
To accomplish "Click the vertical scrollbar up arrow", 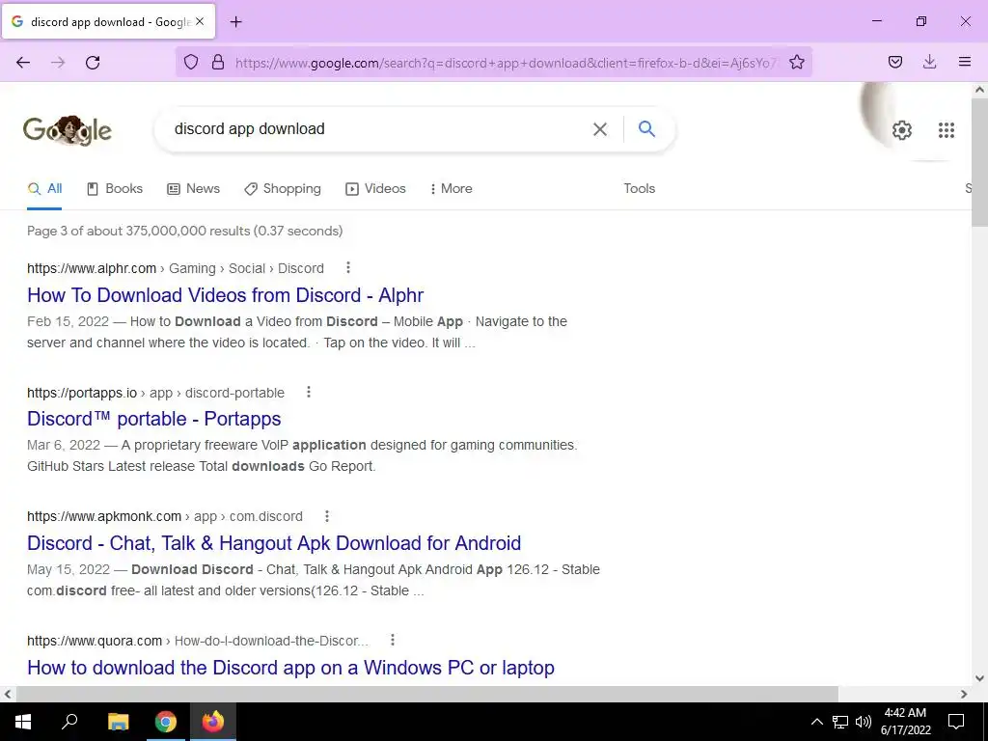I will [x=979, y=90].
